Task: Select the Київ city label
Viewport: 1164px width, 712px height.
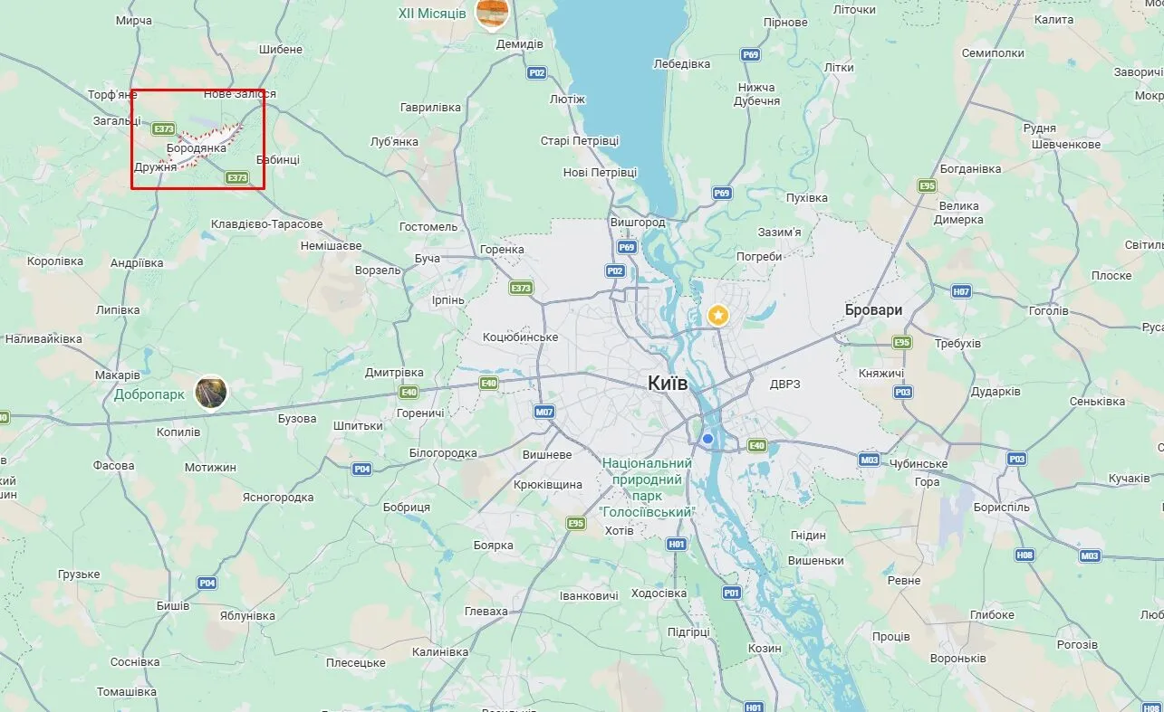Action: (669, 384)
